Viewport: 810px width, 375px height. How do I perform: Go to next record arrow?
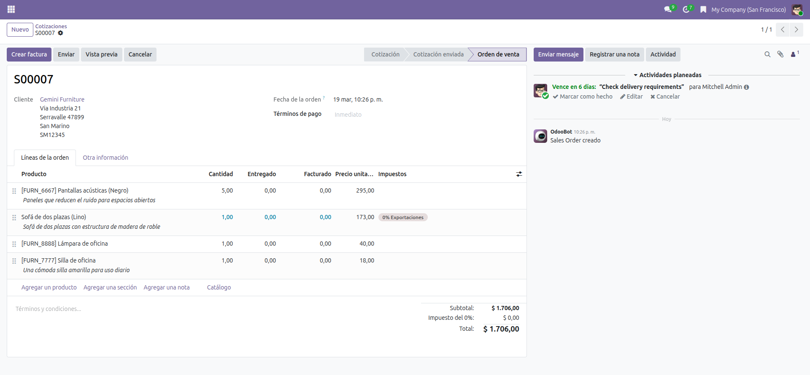point(796,29)
